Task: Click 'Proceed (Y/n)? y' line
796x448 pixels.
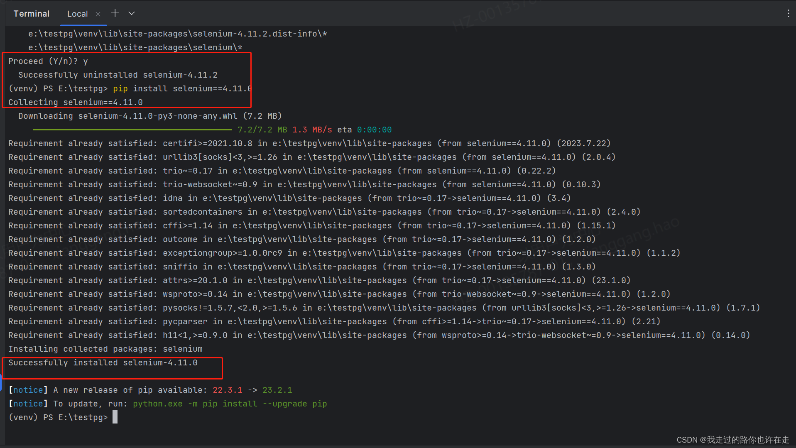Action: (48, 61)
